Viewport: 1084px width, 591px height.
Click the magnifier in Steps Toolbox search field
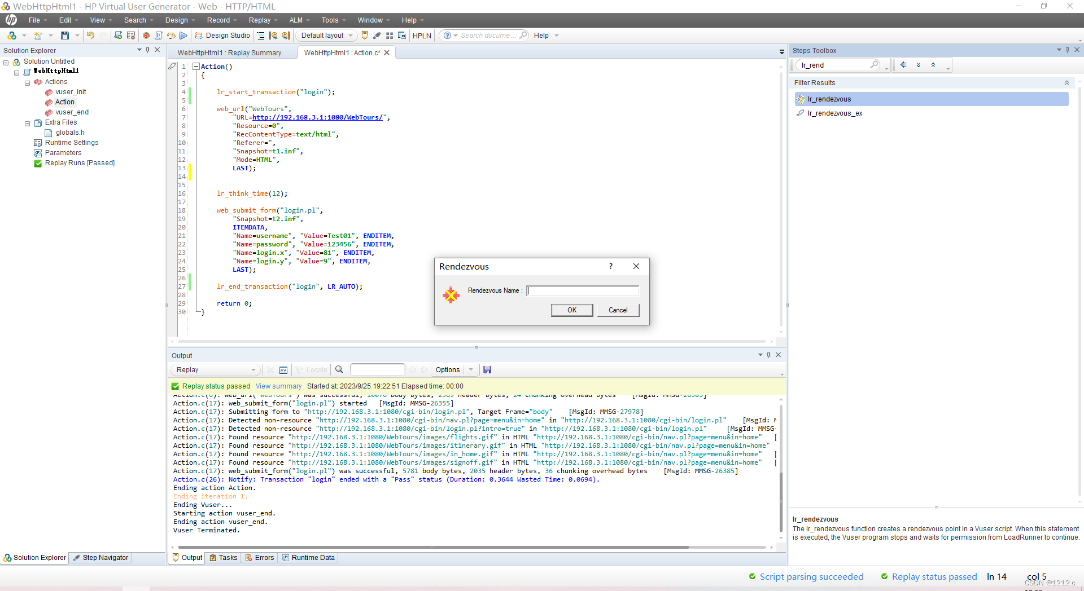(874, 65)
